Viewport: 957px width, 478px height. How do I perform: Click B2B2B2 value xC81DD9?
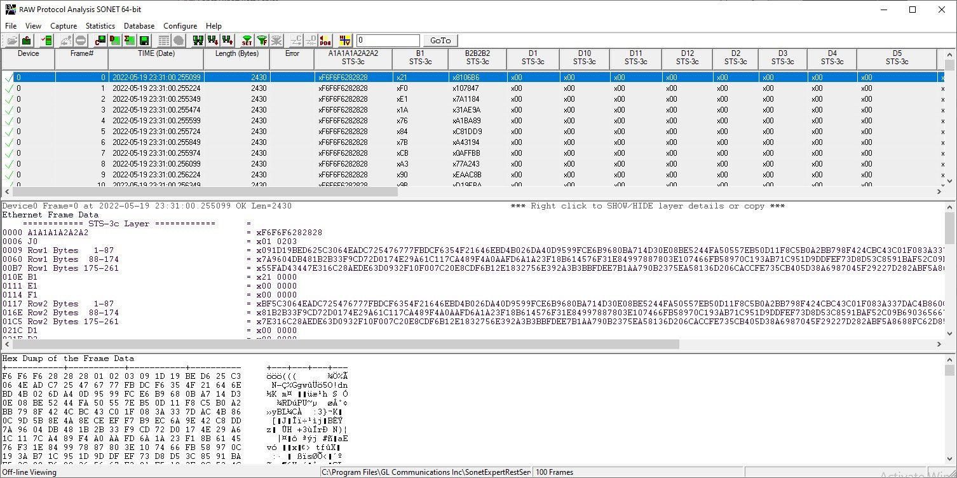coord(466,132)
